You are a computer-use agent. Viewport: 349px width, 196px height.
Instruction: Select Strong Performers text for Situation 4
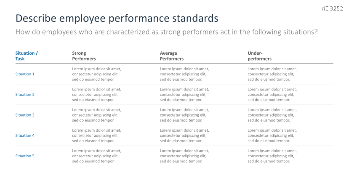(x=96, y=135)
